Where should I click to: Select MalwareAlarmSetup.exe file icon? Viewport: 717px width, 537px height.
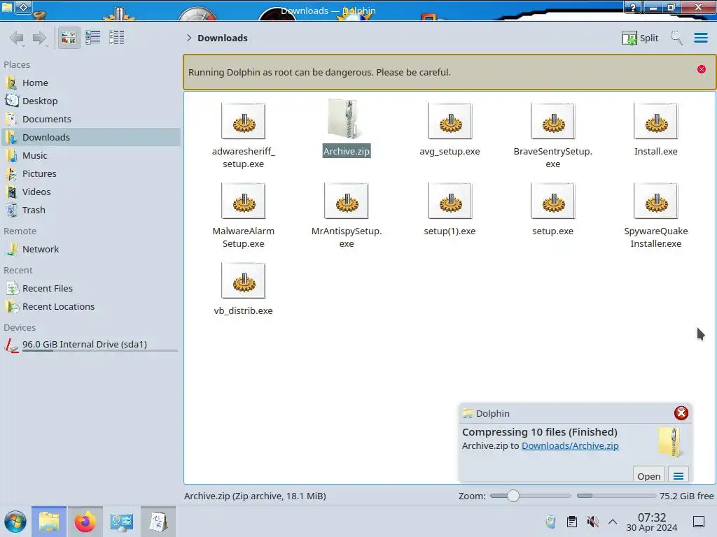(243, 201)
